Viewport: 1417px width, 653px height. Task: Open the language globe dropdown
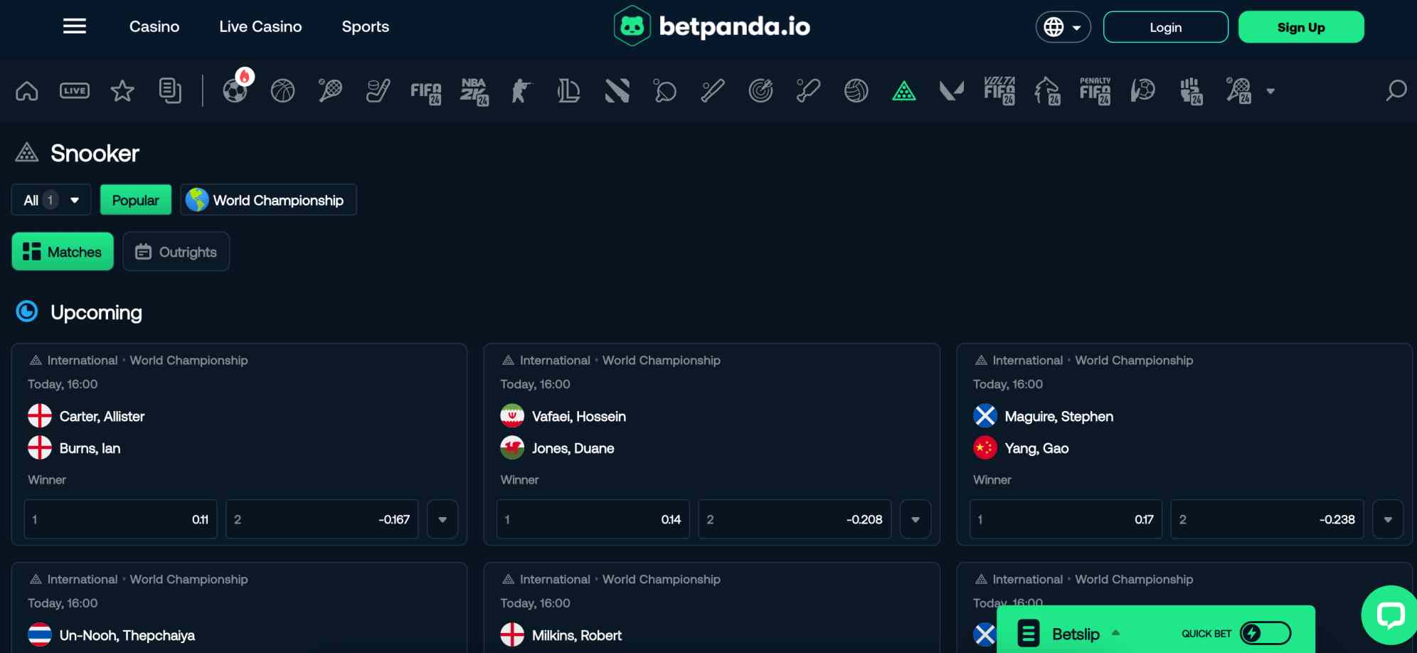pos(1063,27)
